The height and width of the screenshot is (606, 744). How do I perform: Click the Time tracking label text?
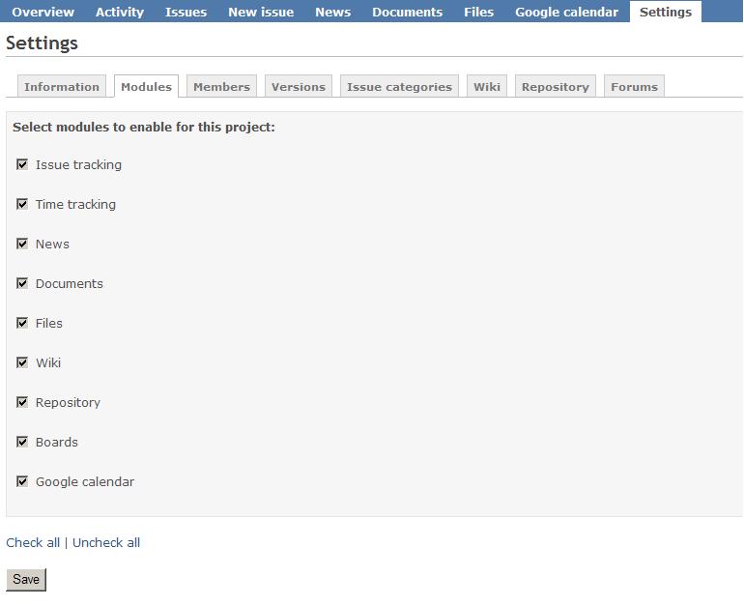point(76,204)
